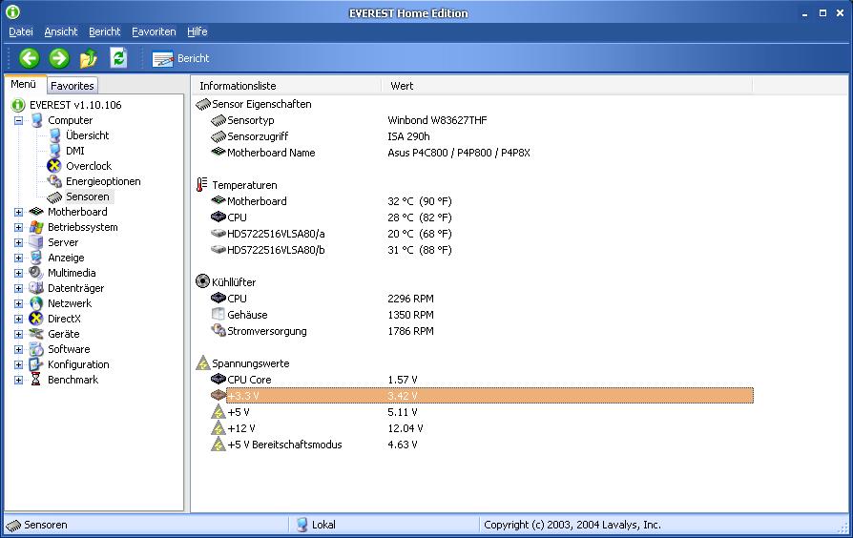The height and width of the screenshot is (538, 853).
Task: Click the Datenträger drive icon
Action: pyautogui.click(x=36, y=288)
